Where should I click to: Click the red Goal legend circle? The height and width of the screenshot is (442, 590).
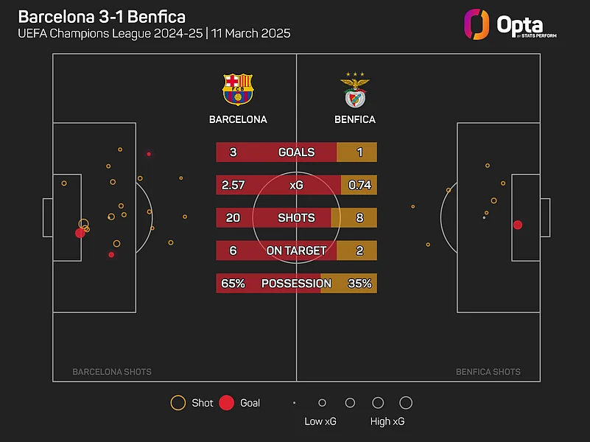(227, 403)
